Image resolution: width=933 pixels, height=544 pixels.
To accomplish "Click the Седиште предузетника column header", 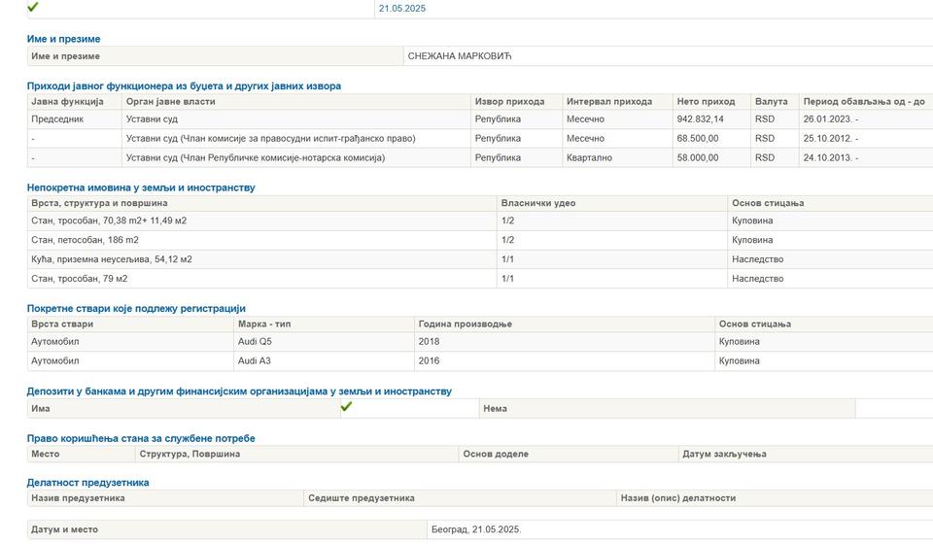I will pos(361,498).
